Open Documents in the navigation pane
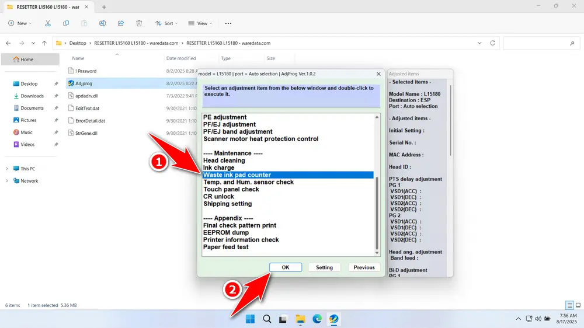This screenshot has height=328, width=584. click(32, 108)
